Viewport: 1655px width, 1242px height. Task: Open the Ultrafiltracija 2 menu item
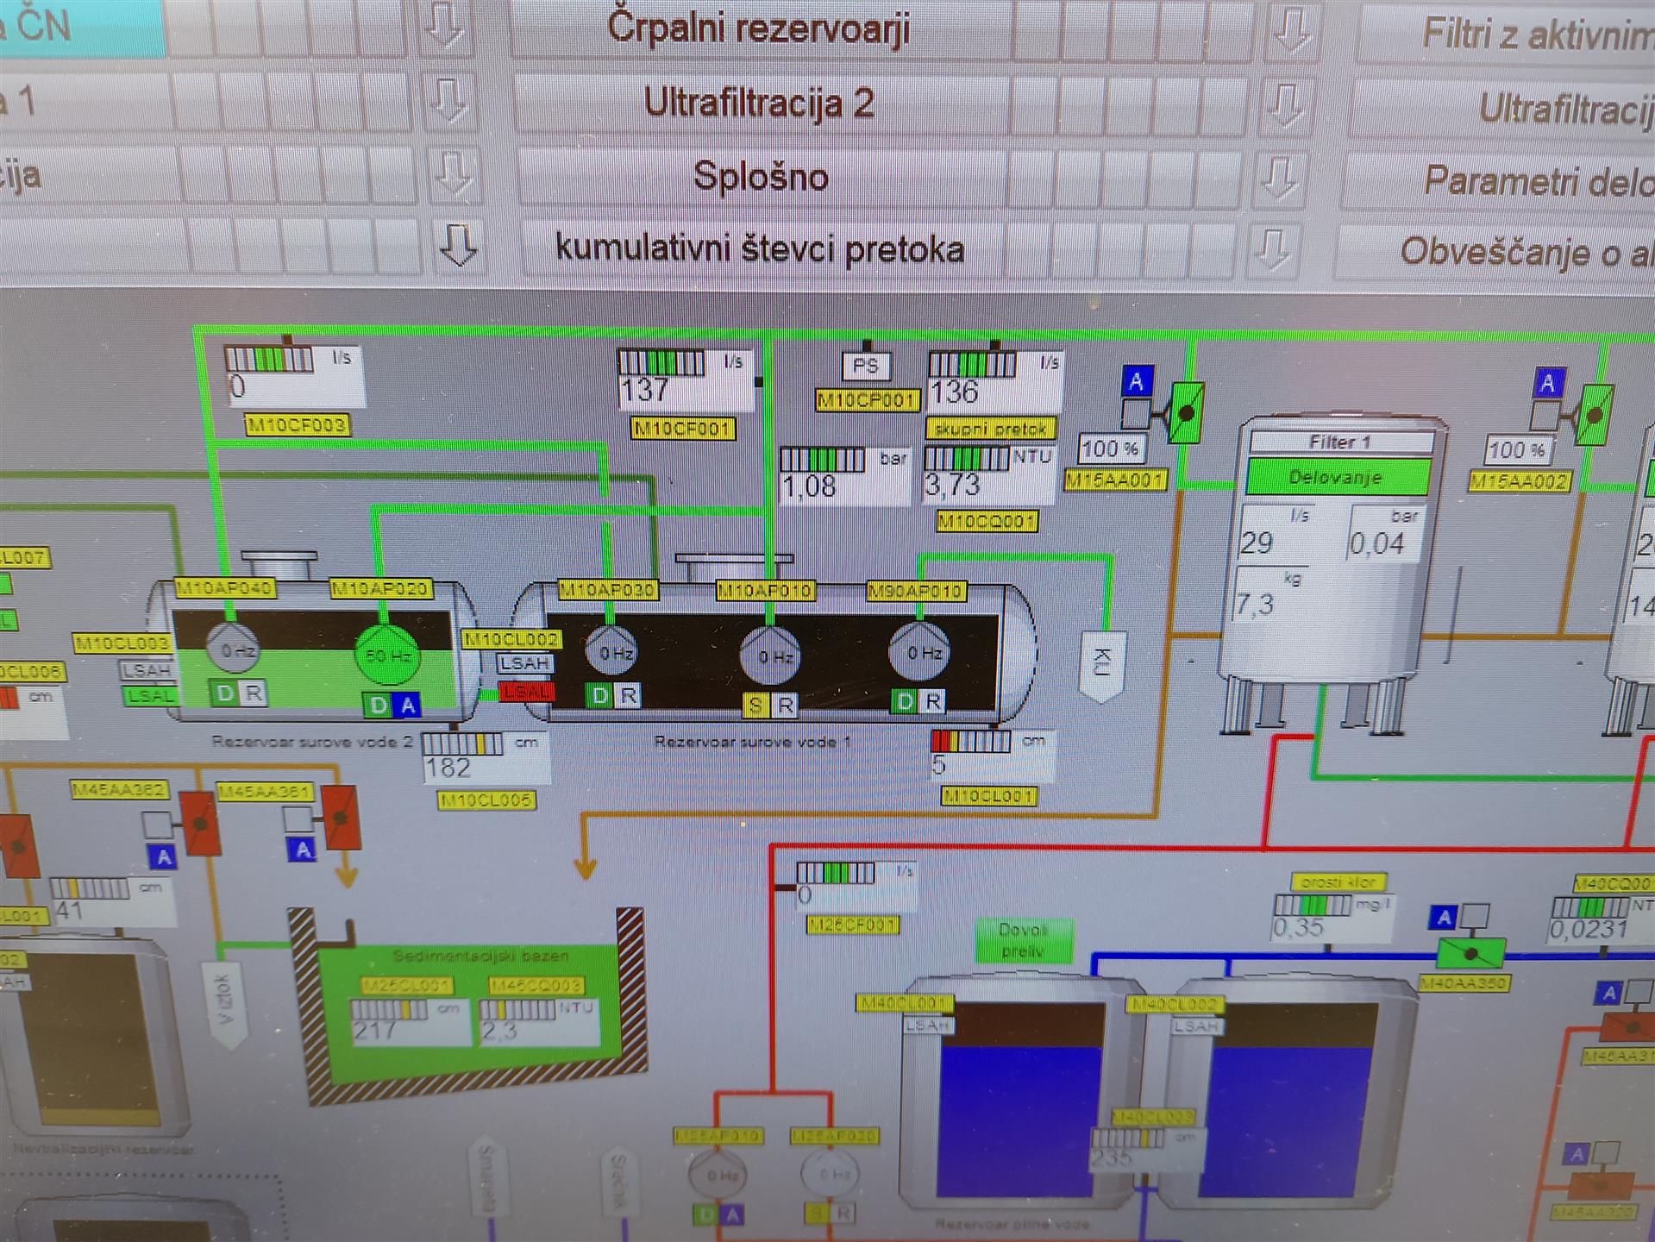[x=758, y=103]
